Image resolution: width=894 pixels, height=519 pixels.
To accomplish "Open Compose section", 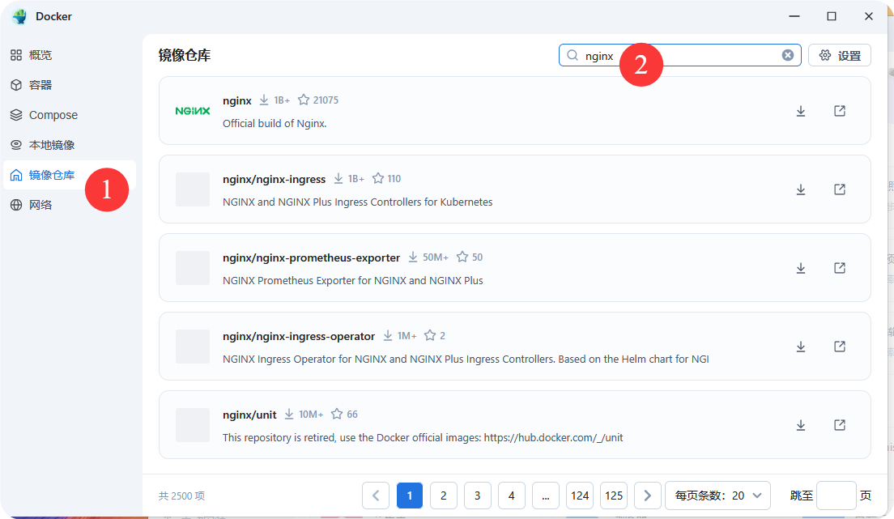I will (x=70, y=115).
